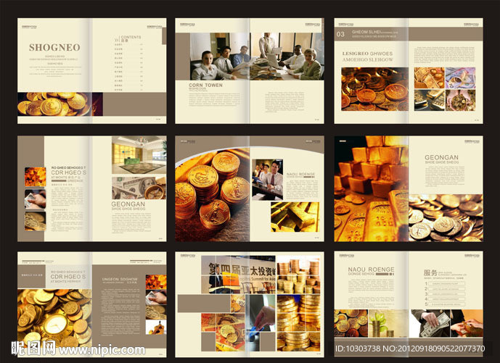Open the office lobby interior photo

point(139,155)
